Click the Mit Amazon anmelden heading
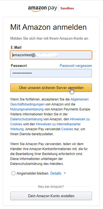The image size is (103, 209). coord(48,27)
